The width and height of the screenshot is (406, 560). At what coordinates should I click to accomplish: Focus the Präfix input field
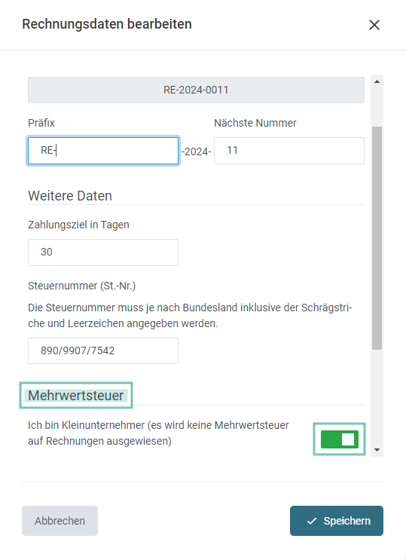click(103, 151)
